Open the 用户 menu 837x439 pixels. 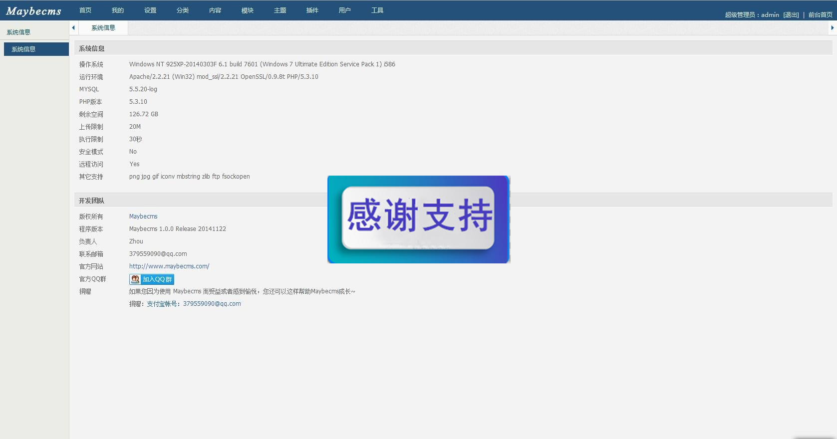[345, 10]
